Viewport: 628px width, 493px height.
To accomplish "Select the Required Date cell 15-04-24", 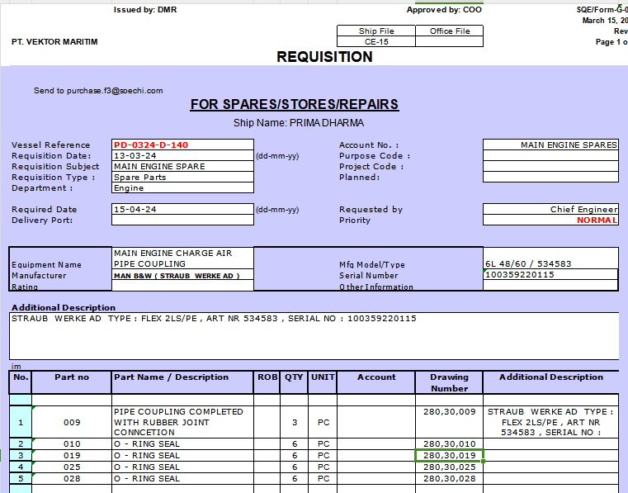I will [x=182, y=209].
